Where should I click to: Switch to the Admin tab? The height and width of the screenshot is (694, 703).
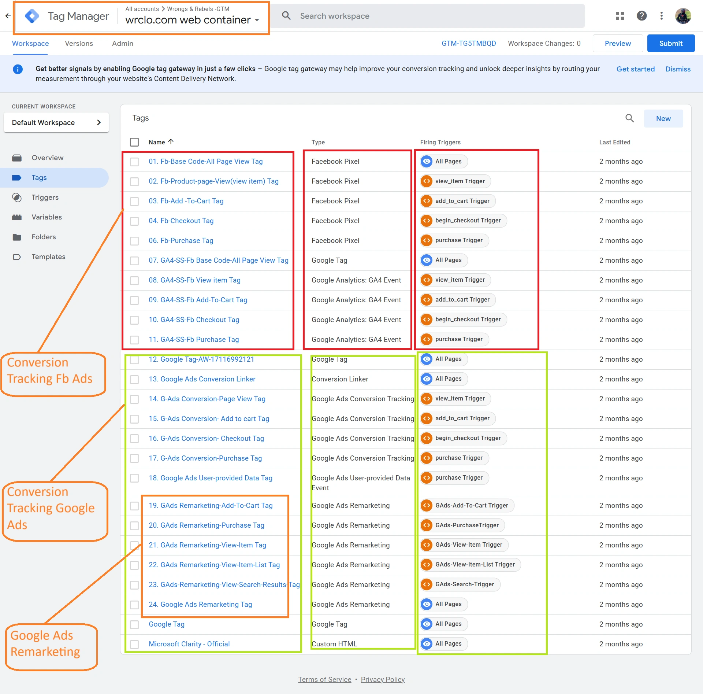[122, 43]
